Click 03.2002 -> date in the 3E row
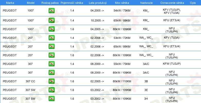The image size is (201, 103). tap(97, 90)
